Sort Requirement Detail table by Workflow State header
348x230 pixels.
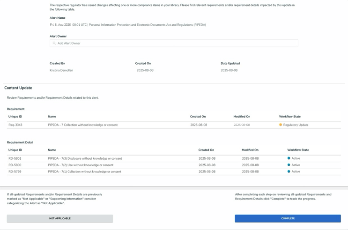[298, 150]
